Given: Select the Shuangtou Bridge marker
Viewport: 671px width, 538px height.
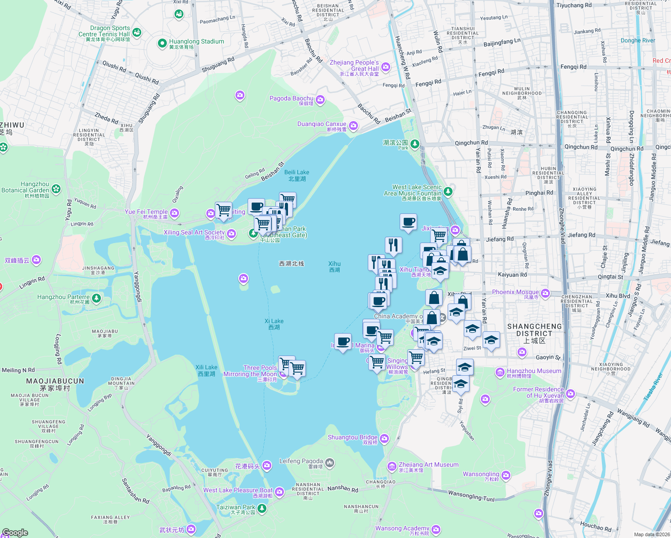Looking at the screenshot, I should click(383, 438).
